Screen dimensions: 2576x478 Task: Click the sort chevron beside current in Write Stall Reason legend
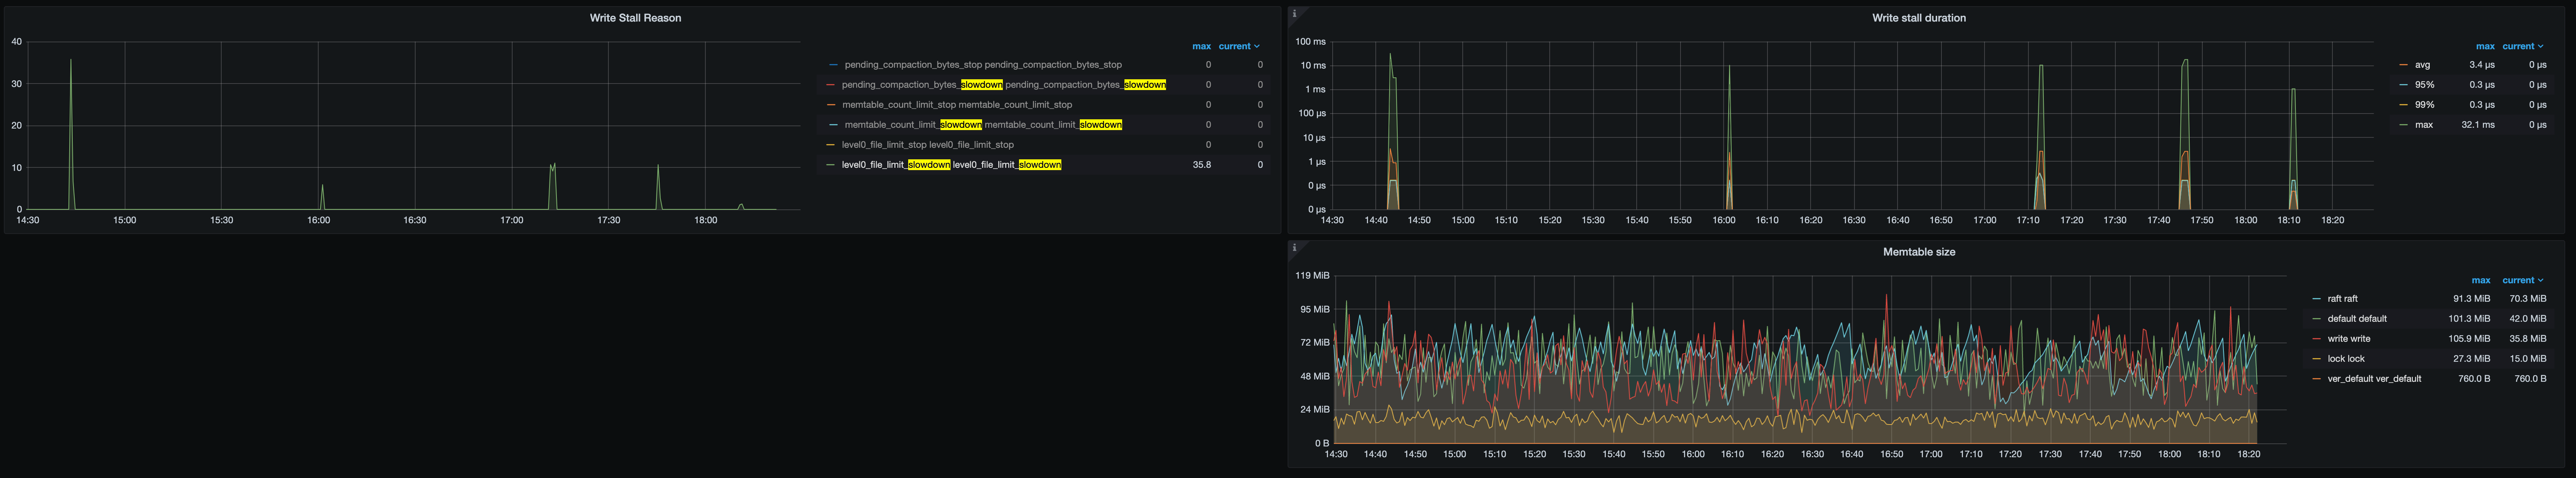[1257, 47]
